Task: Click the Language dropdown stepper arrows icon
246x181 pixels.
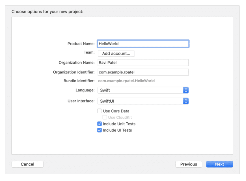Action: (186, 90)
